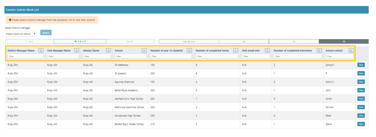Focus School filter field

point(131,56)
